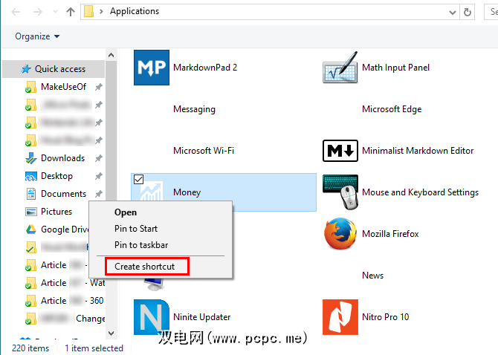Viewport: 498px width, 355px height.
Task: Choose Pin to taskbar in context menu
Action: tap(141, 245)
